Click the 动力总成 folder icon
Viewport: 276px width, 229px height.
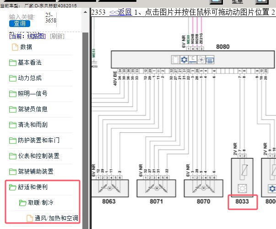(13, 78)
